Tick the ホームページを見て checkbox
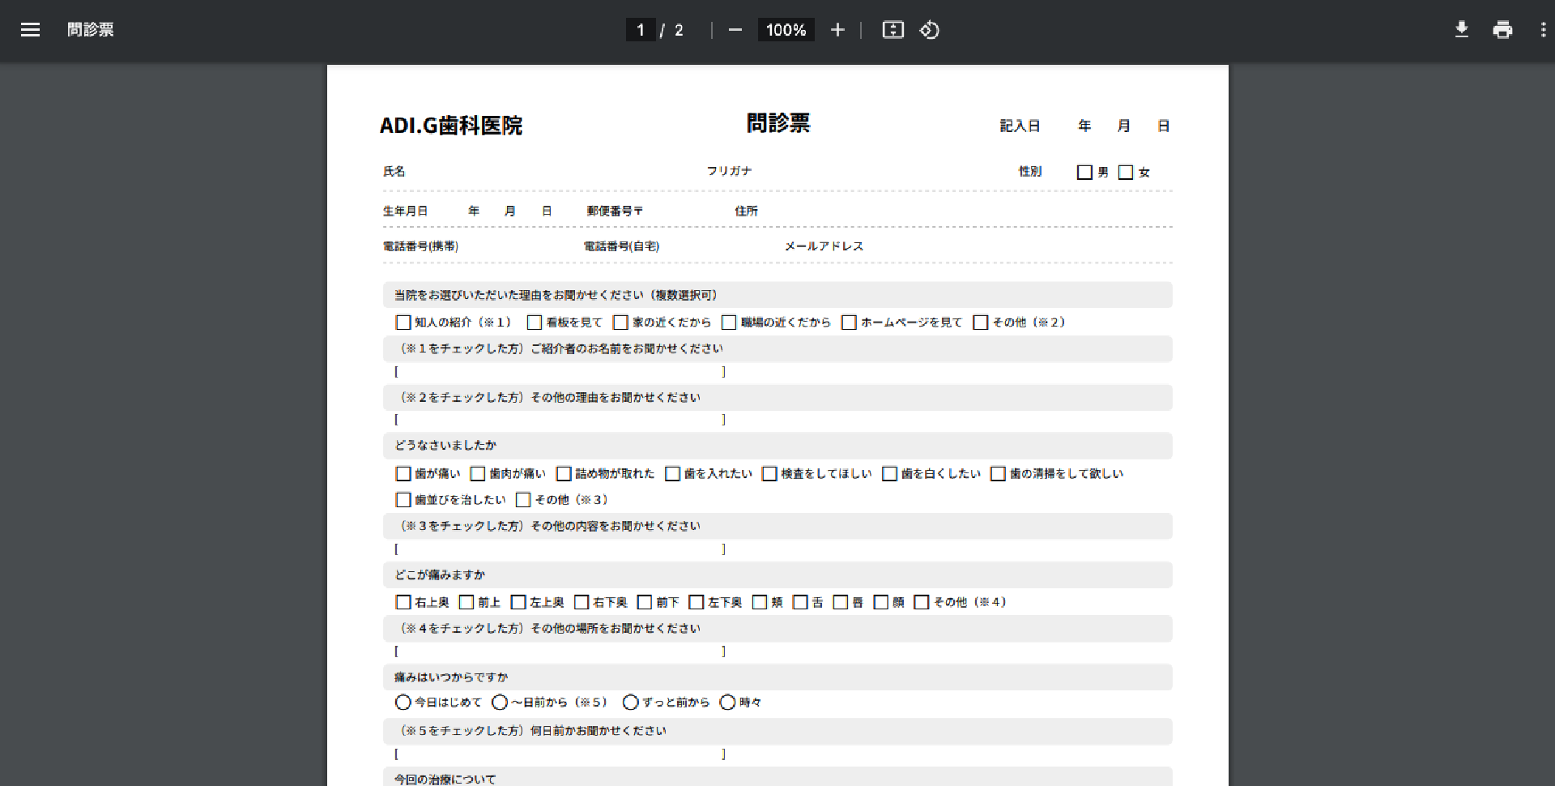1555x786 pixels. click(x=849, y=323)
